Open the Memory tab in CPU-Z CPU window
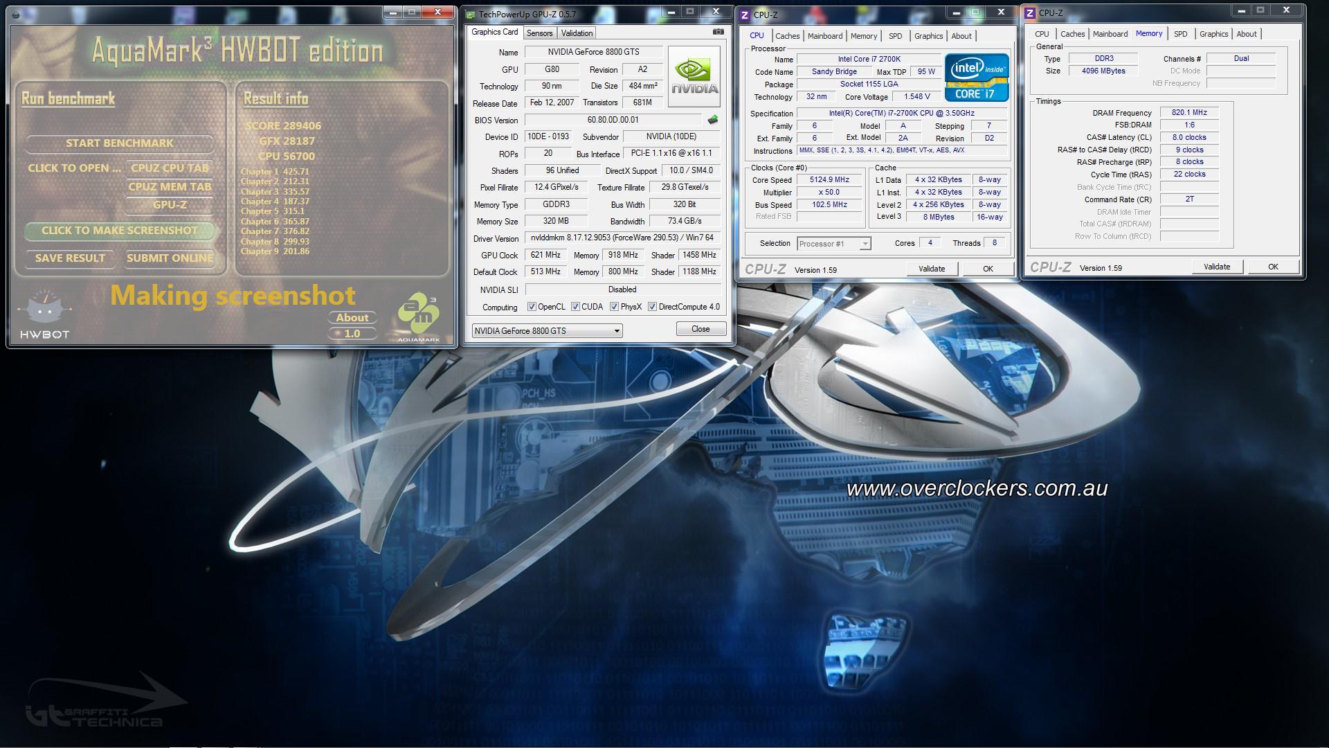Screen dimensions: 1329x748 (864, 36)
